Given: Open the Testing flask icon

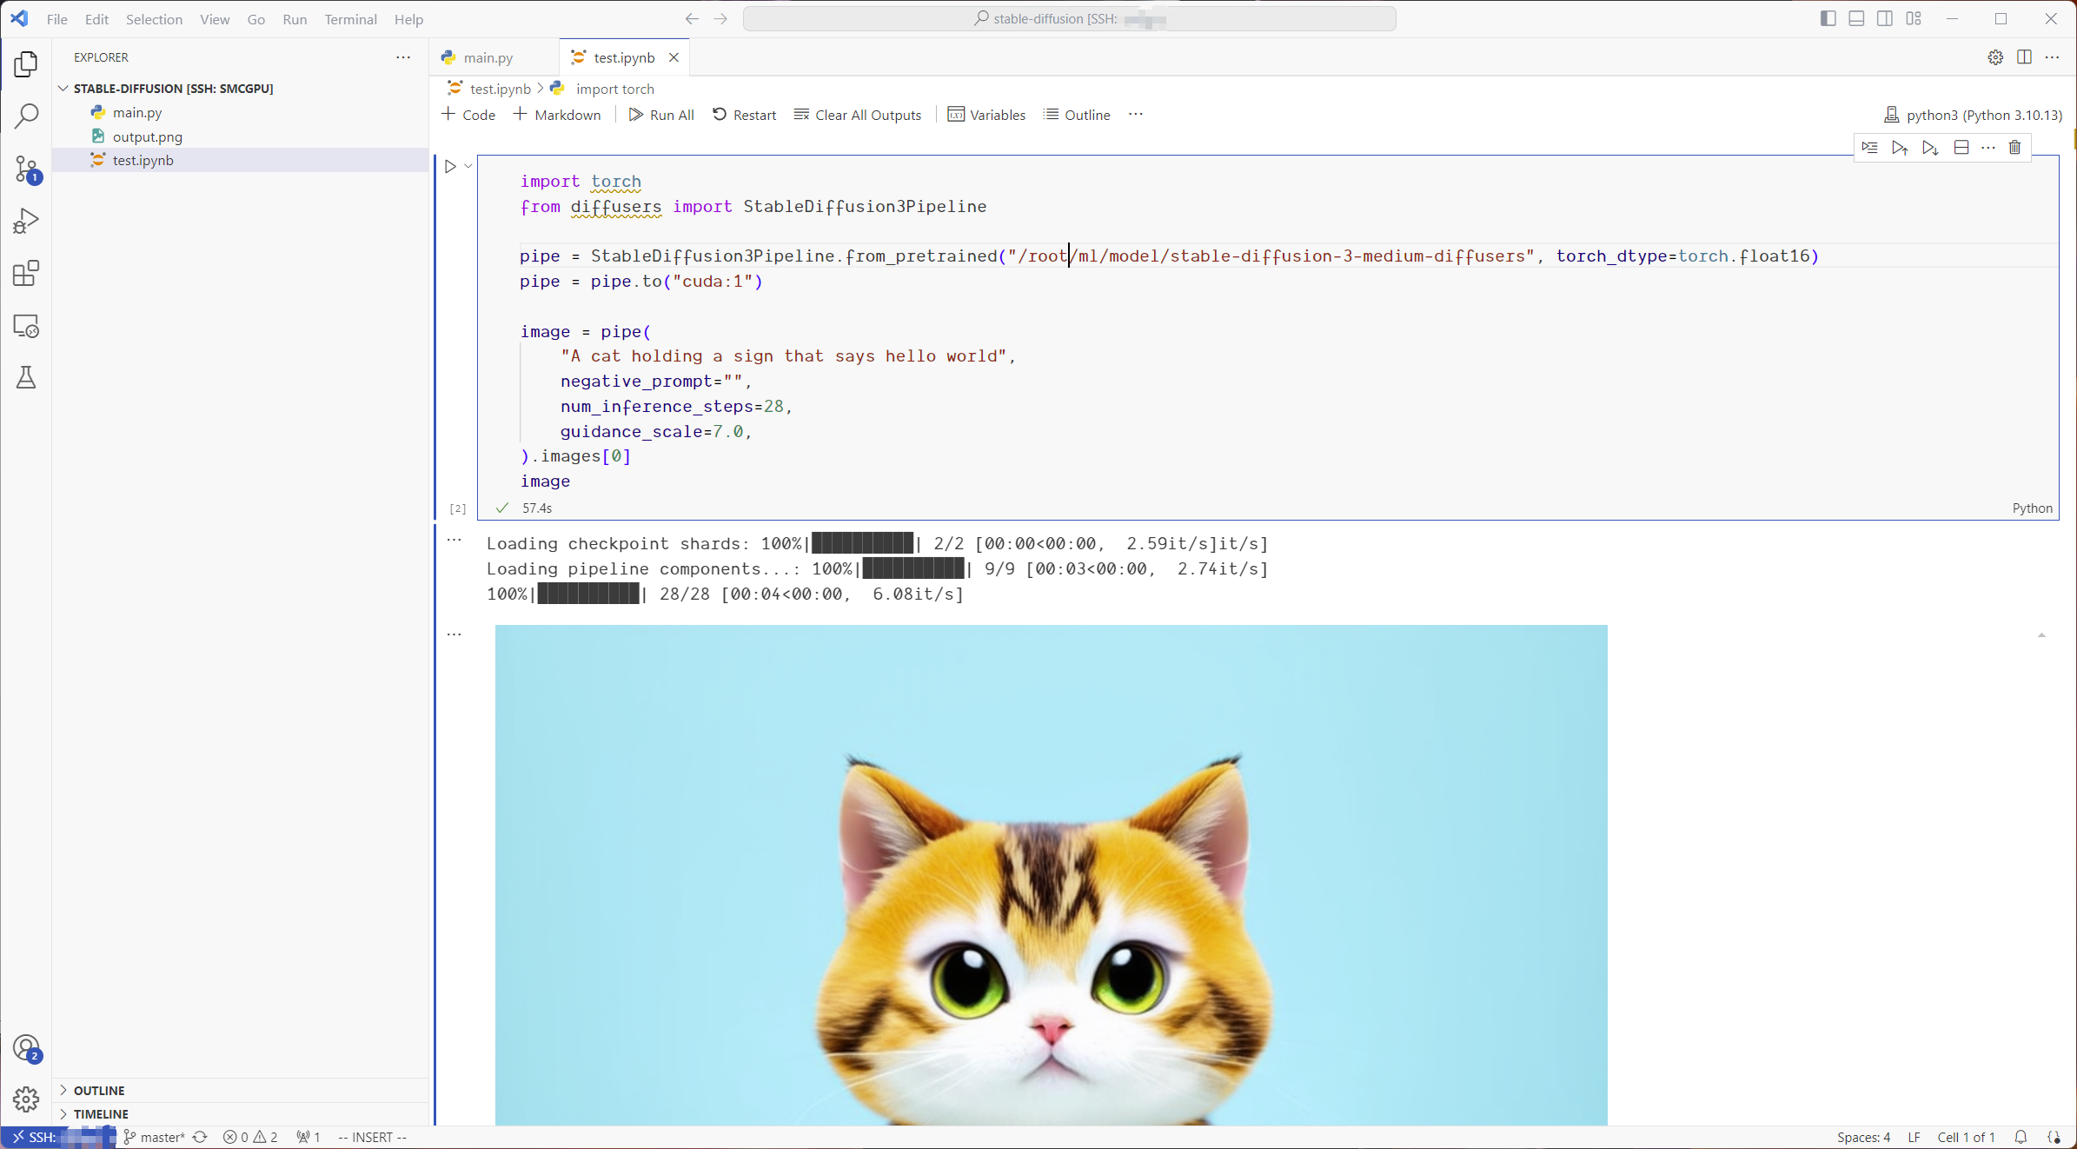Looking at the screenshot, I should (x=26, y=378).
